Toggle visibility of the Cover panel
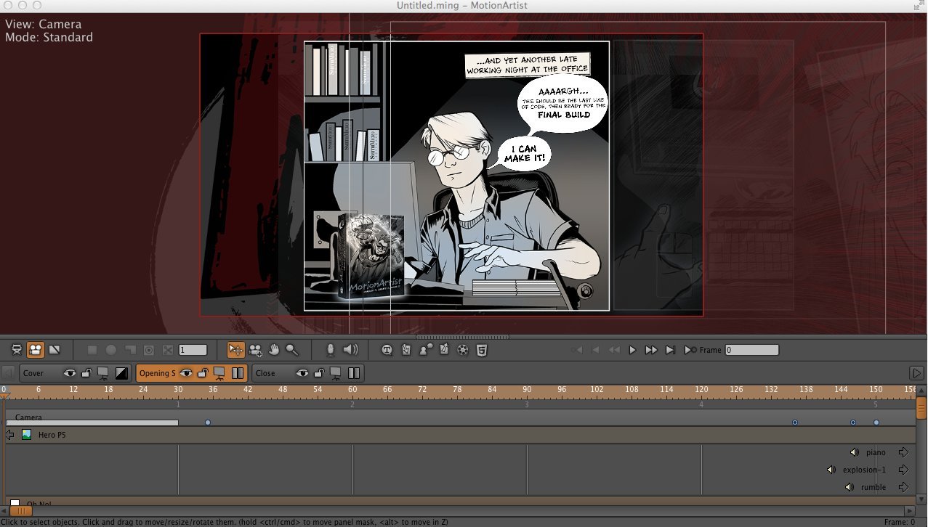Image resolution: width=928 pixels, height=527 pixels. [x=70, y=372]
